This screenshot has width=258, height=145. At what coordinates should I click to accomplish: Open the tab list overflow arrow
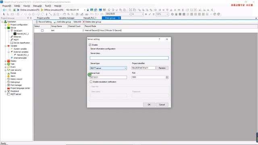[256, 18]
